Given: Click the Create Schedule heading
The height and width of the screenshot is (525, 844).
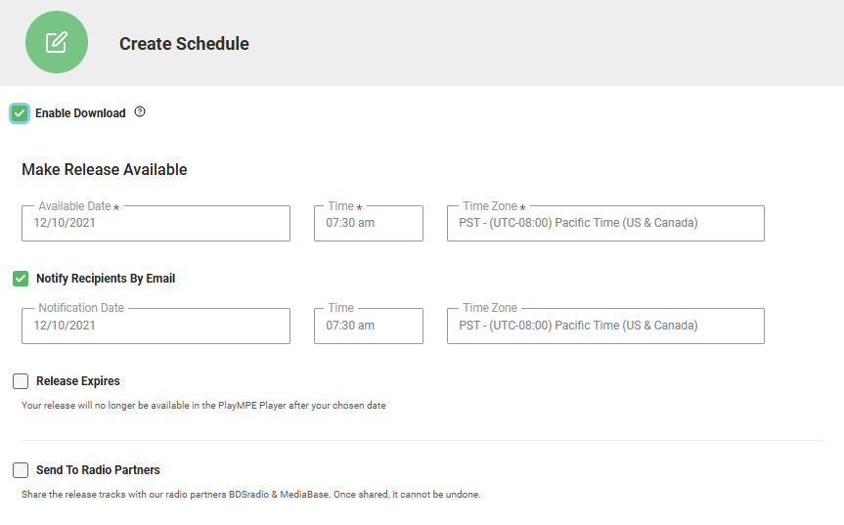Looking at the screenshot, I should coord(184,44).
